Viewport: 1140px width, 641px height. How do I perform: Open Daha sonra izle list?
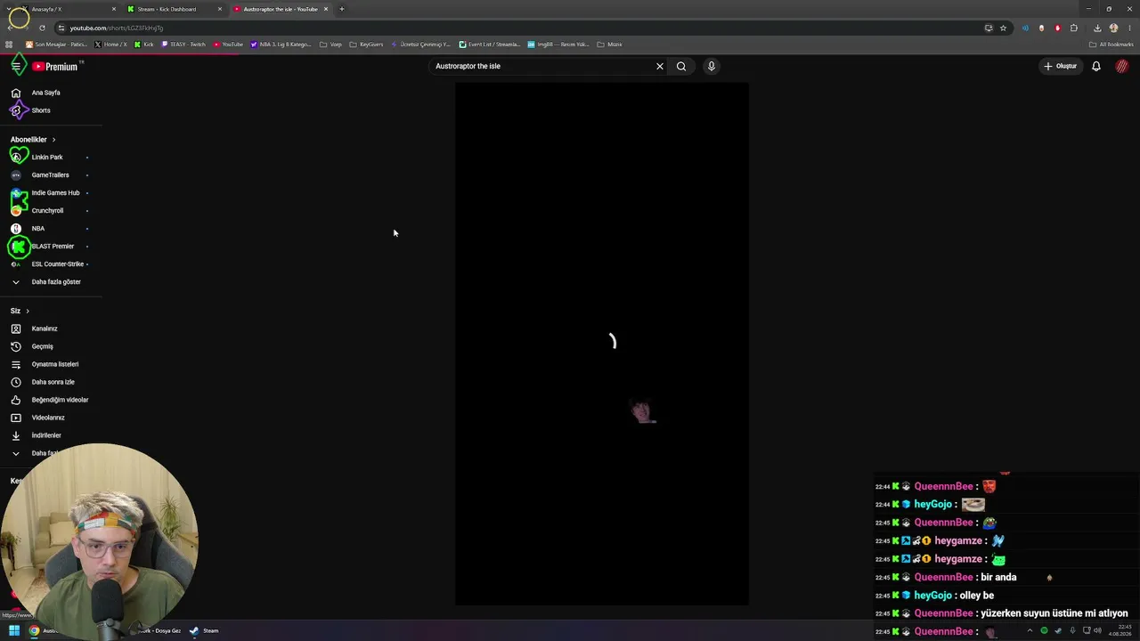point(53,382)
